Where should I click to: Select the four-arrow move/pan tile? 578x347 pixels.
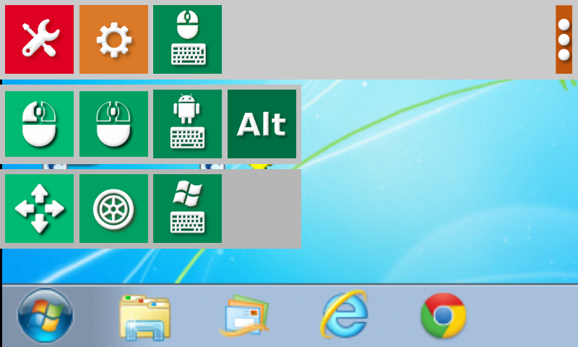point(39,209)
